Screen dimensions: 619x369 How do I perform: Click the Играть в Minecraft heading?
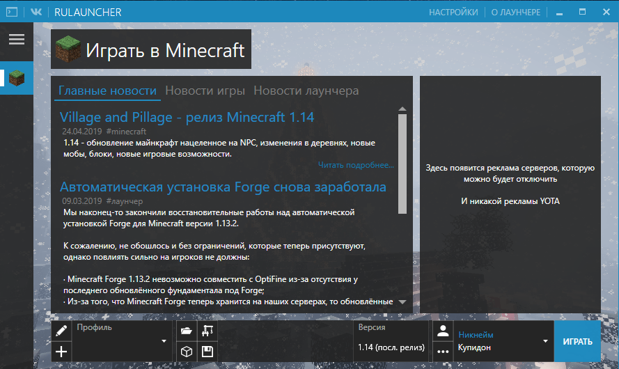click(x=165, y=50)
